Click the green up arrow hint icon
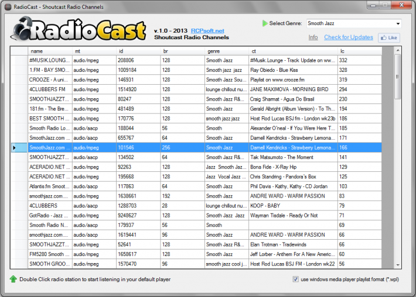The image size is (416, 297). pyautogui.click(x=13, y=279)
